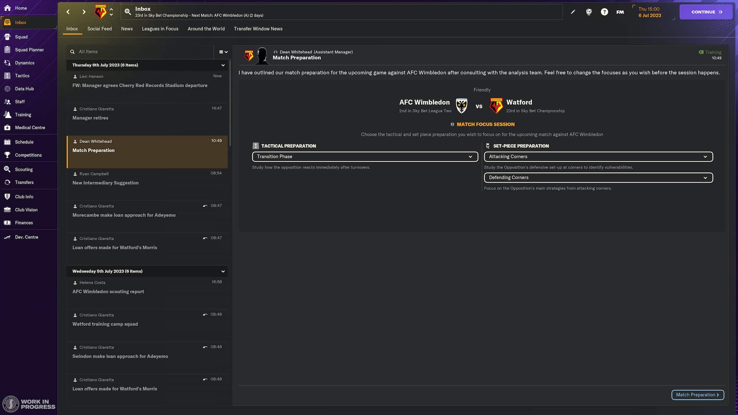
Task: Open the Medical Centre from the sidebar
Action: pyautogui.click(x=30, y=127)
